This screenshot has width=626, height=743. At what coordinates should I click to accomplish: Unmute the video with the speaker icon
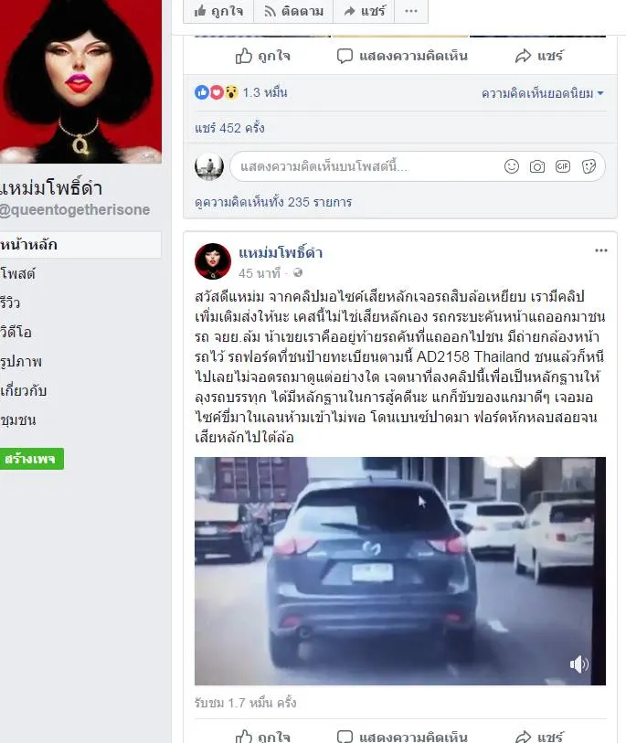click(578, 664)
